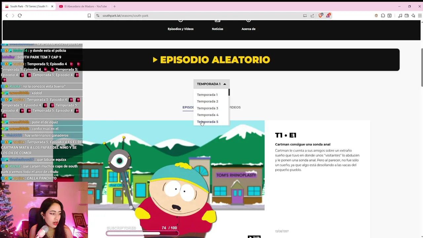Close the South Park tab

(52, 6)
